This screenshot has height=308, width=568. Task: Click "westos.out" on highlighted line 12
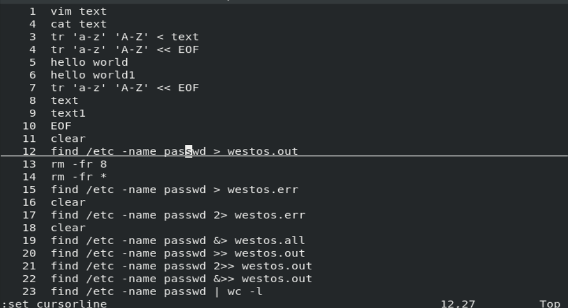point(262,151)
